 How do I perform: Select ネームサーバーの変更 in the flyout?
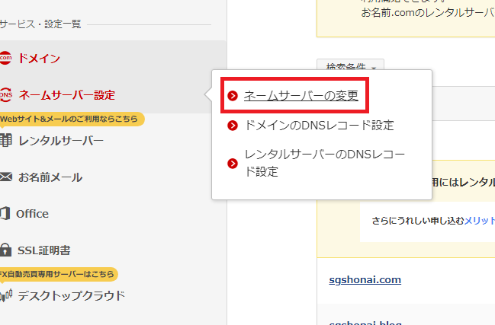click(301, 95)
